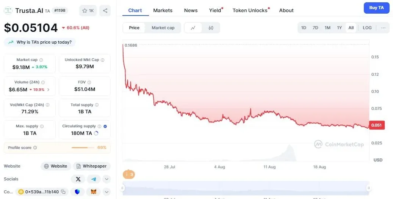Open the X (Twitter) social link
This screenshot has width=393, height=199.
tap(78, 179)
